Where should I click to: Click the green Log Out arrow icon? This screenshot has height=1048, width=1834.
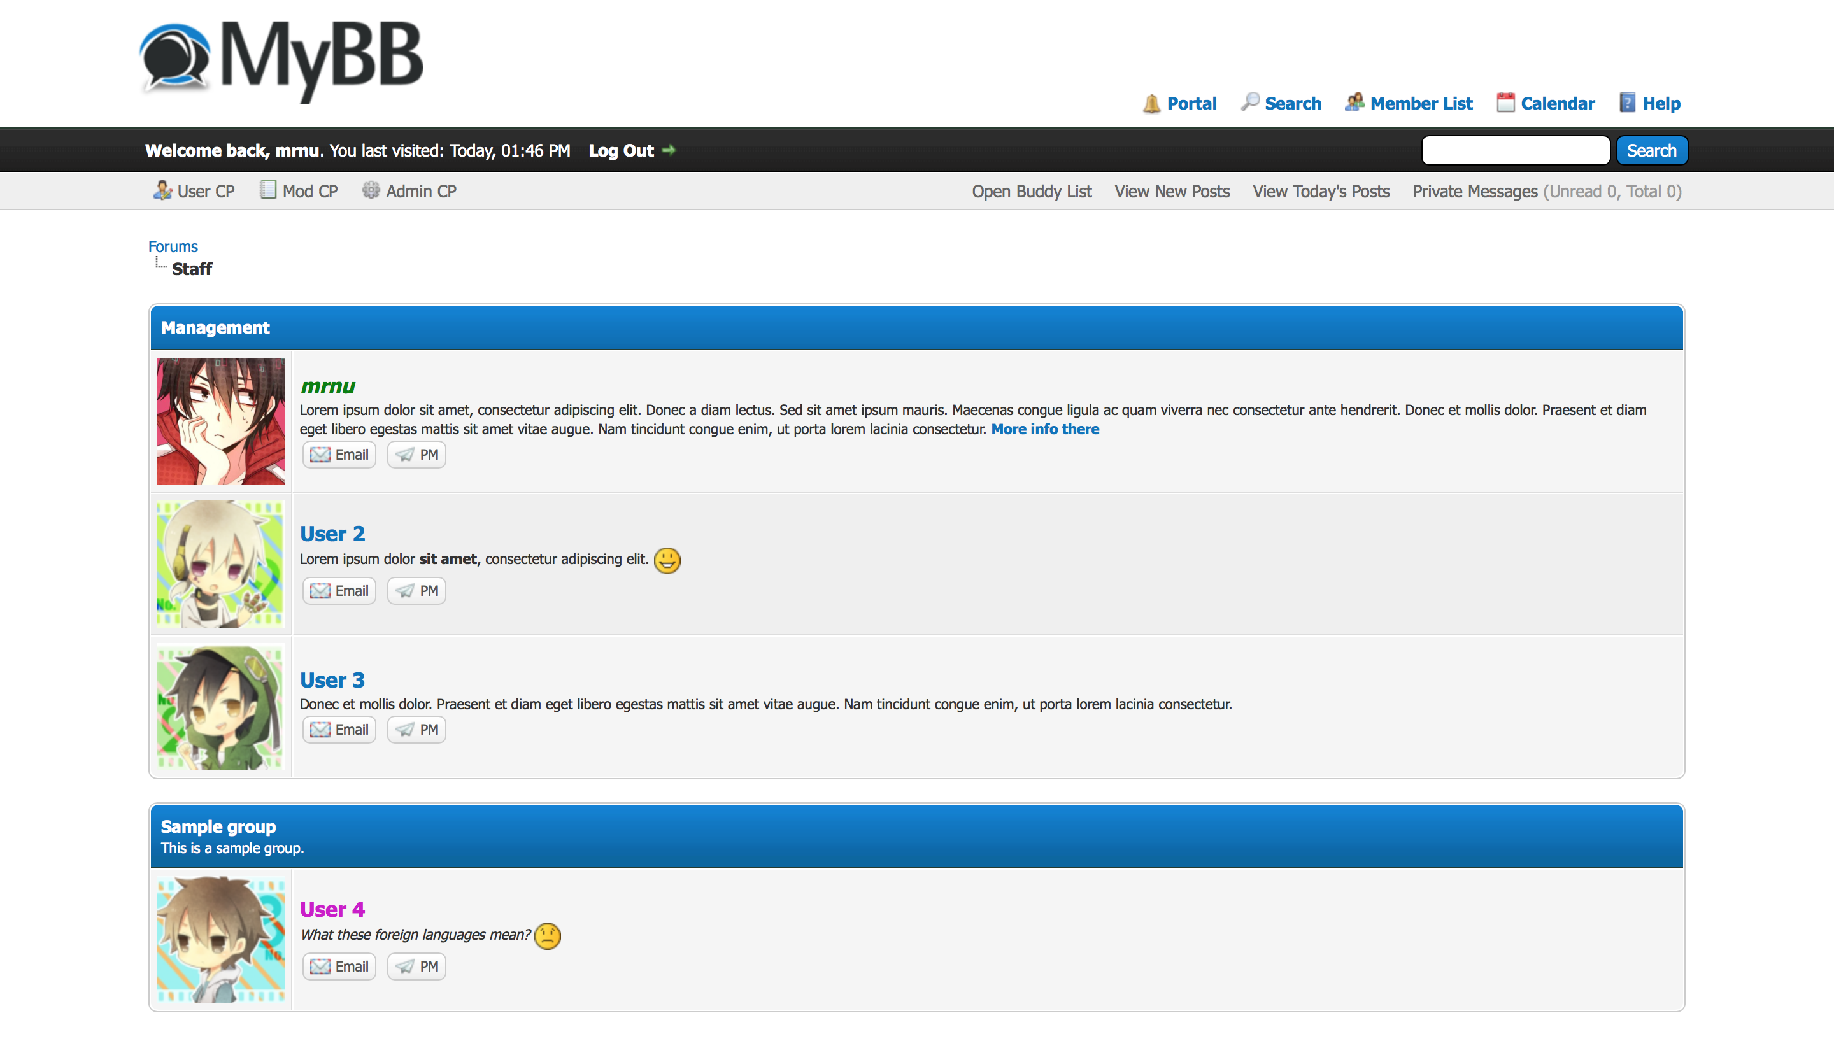669,150
